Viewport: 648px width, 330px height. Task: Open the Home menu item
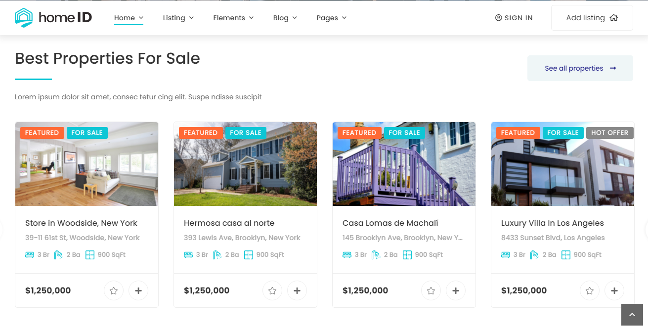click(x=129, y=18)
